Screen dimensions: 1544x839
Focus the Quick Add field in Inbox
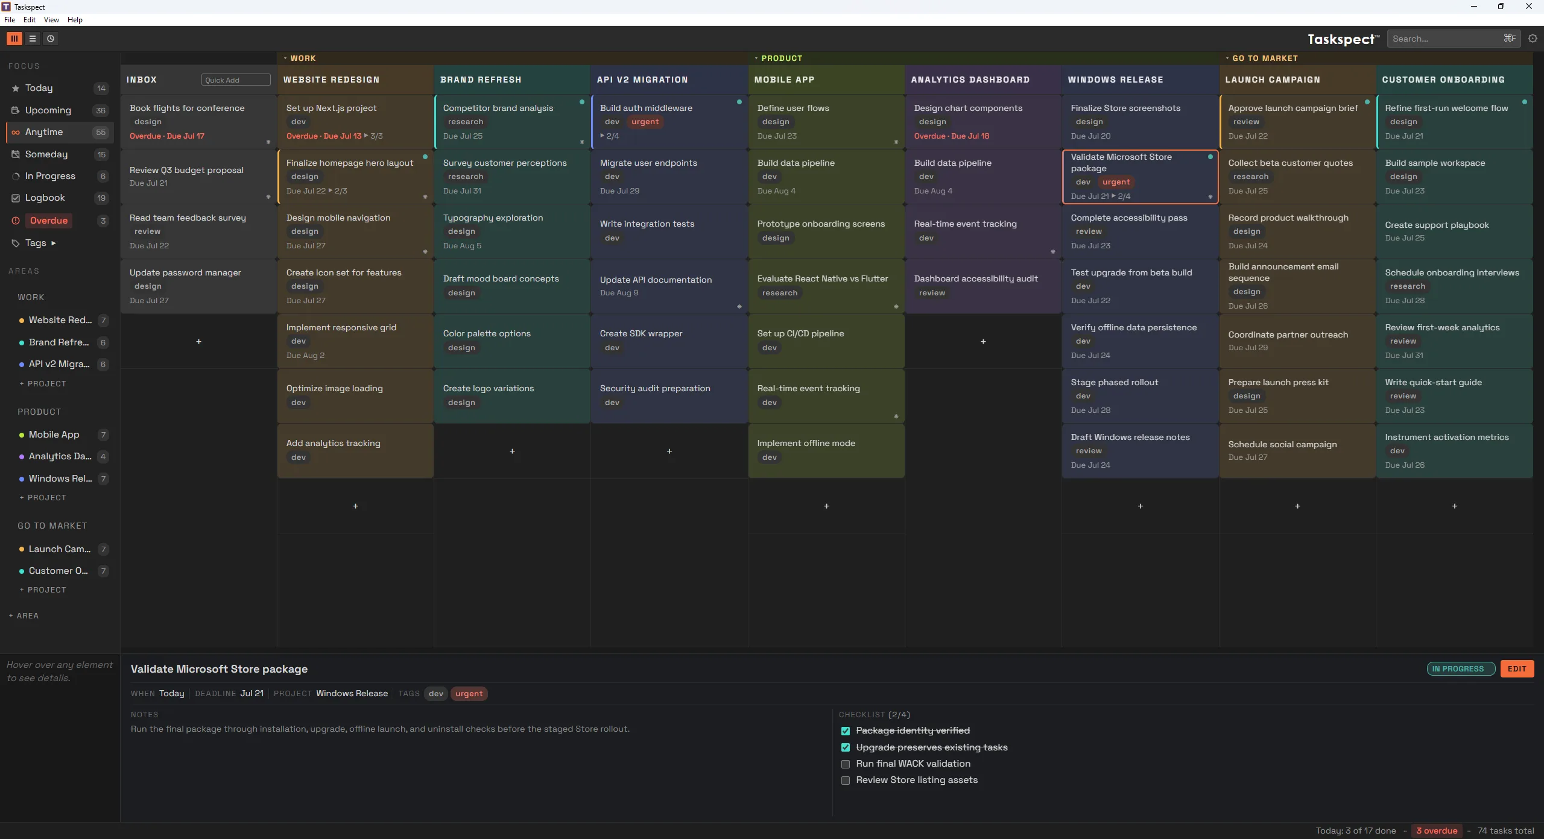(x=236, y=80)
